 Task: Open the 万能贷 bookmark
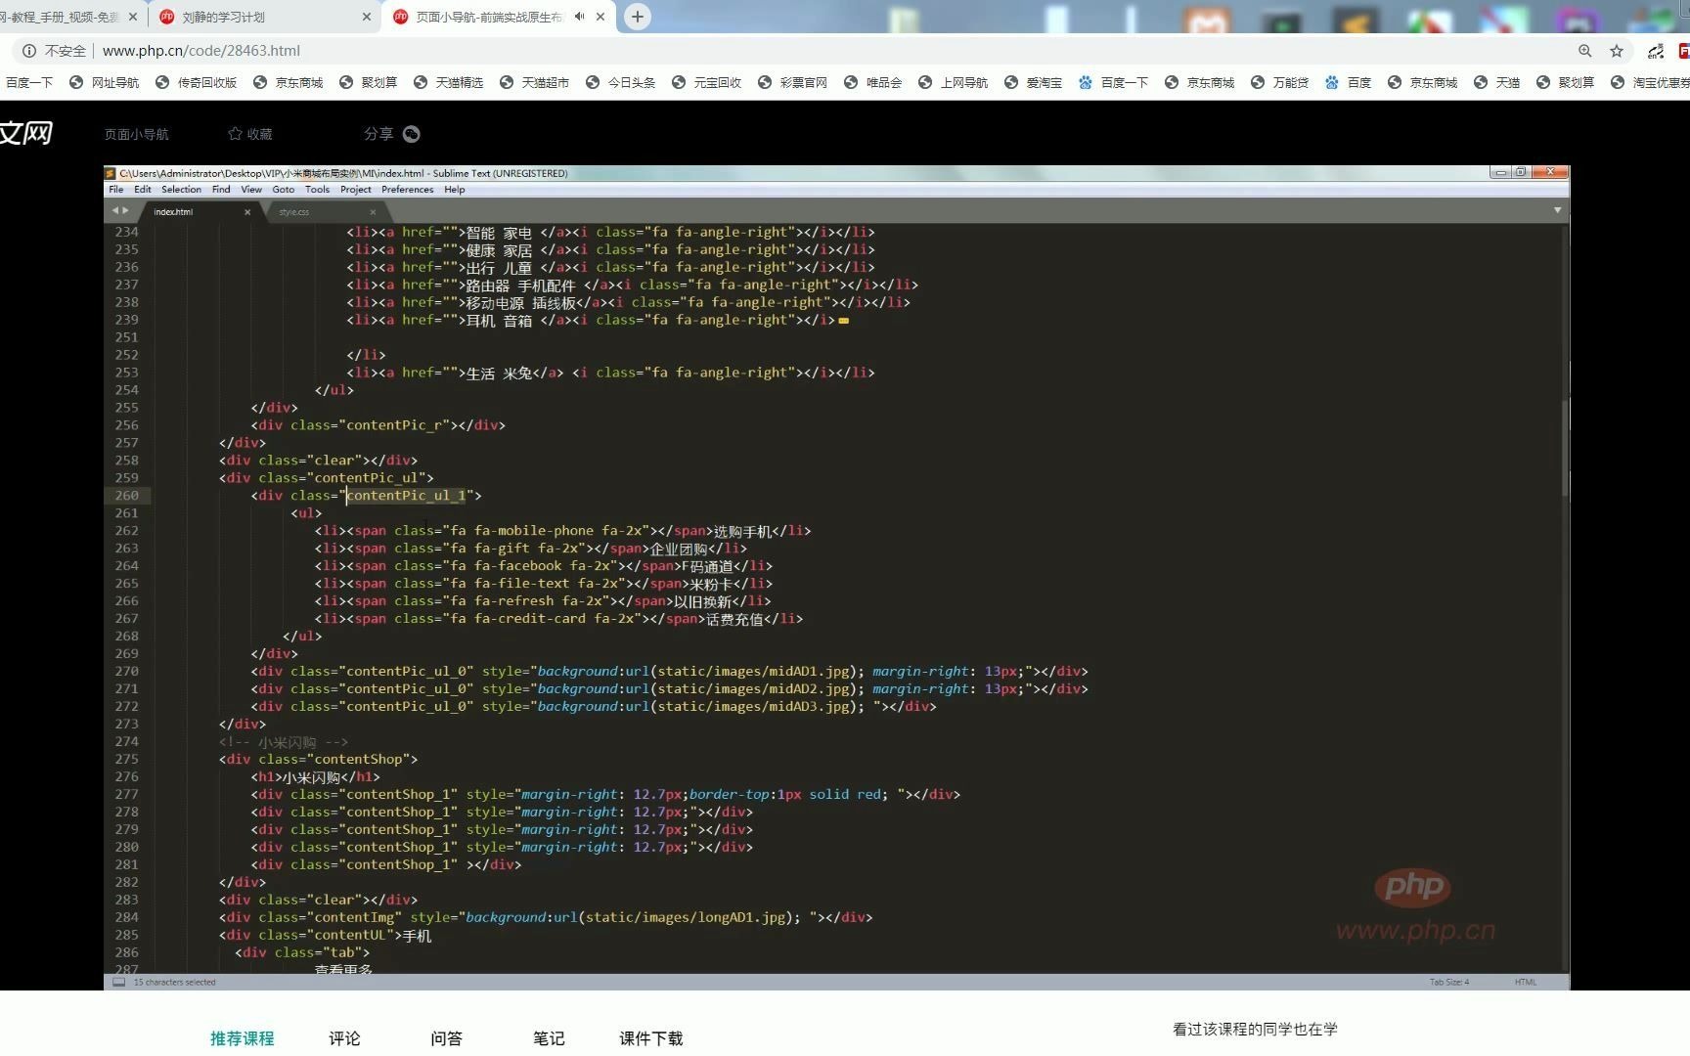click(1279, 83)
